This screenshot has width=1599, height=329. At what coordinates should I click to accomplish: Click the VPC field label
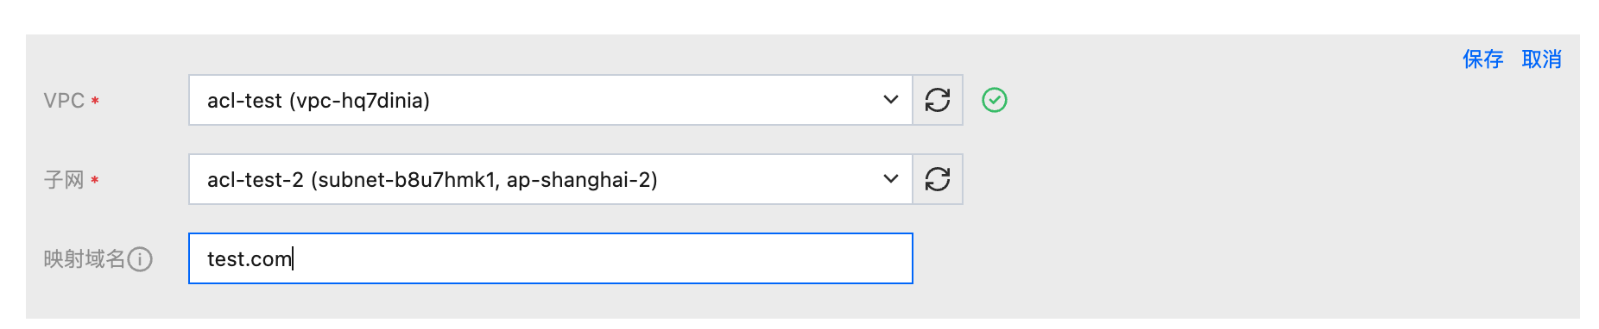click(x=64, y=101)
